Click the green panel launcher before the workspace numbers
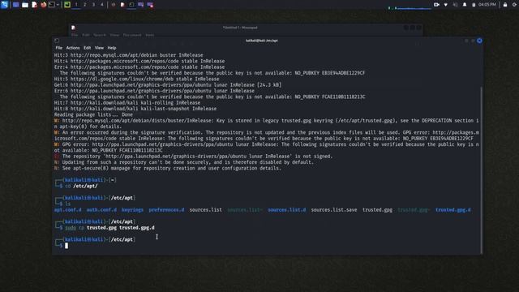The height and width of the screenshot is (292, 519). pyautogui.click(x=67, y=5)
